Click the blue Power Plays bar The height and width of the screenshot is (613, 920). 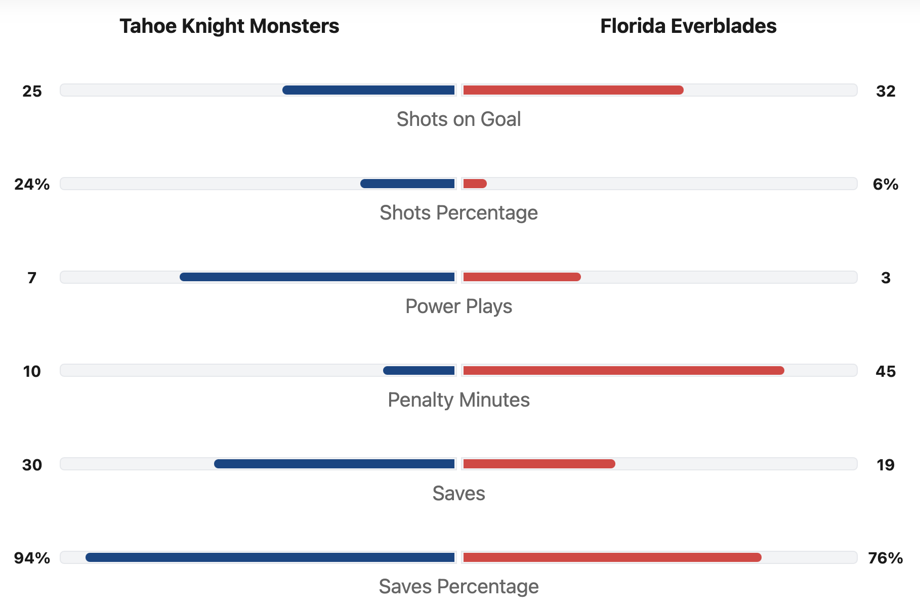(x=317, y=277)
